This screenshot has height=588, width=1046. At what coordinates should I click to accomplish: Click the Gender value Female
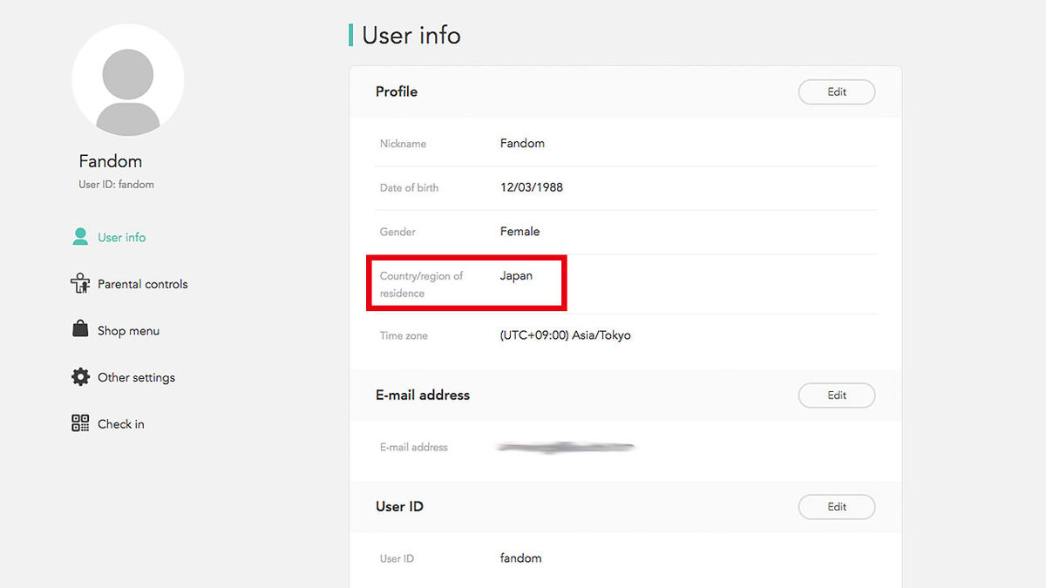(520, 232)
